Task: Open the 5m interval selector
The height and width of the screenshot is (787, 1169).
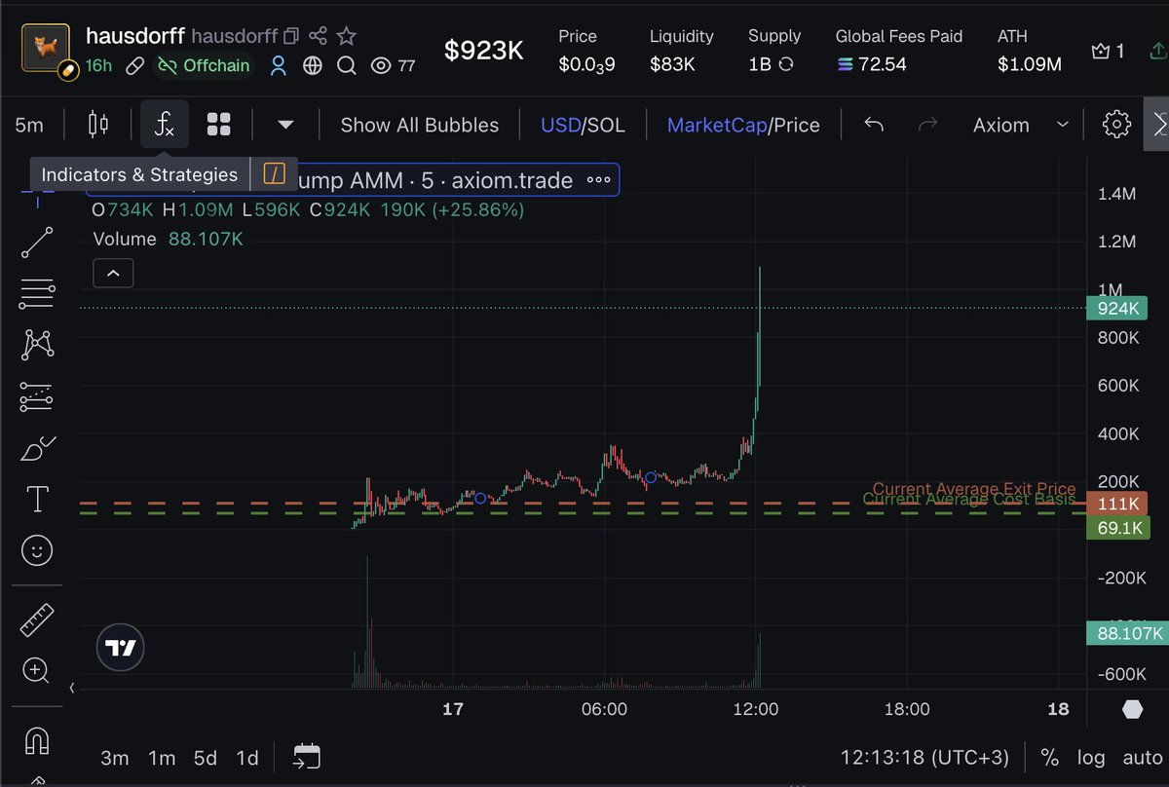Action: tap(29, 125)
